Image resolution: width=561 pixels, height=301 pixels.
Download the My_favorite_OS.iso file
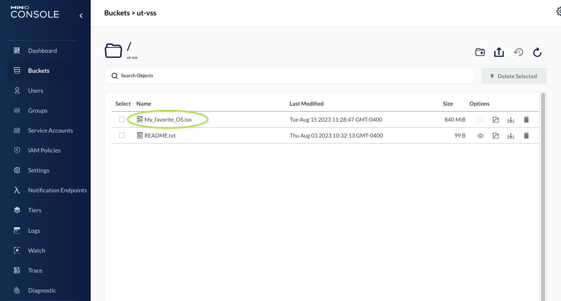coord(511,120)
